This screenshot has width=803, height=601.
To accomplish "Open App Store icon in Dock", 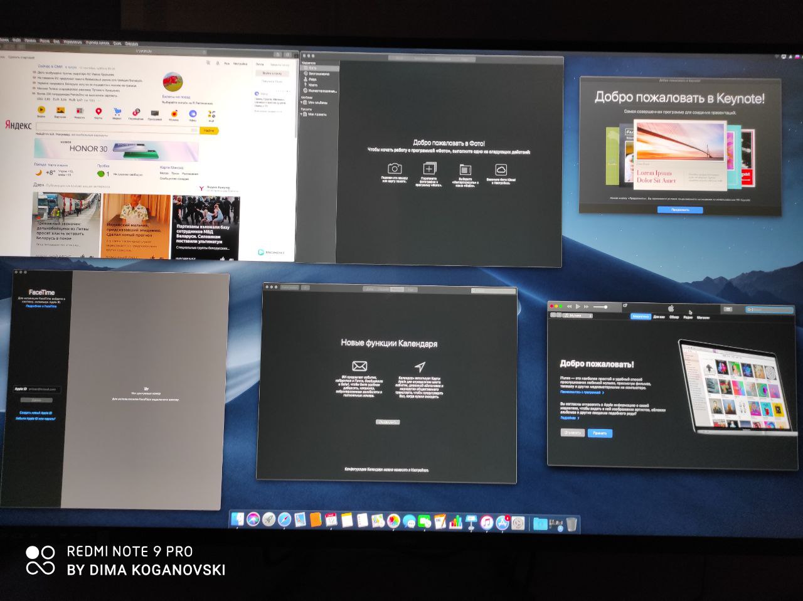I will point(502,522).
